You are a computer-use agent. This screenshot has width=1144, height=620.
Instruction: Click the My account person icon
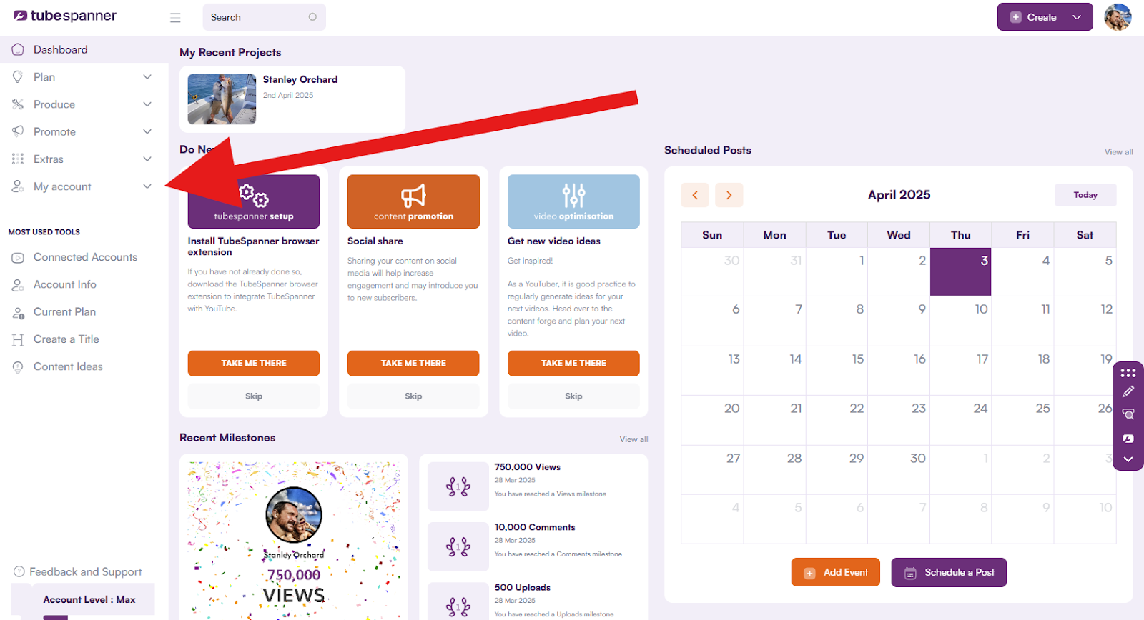click(x=18, y=186)
